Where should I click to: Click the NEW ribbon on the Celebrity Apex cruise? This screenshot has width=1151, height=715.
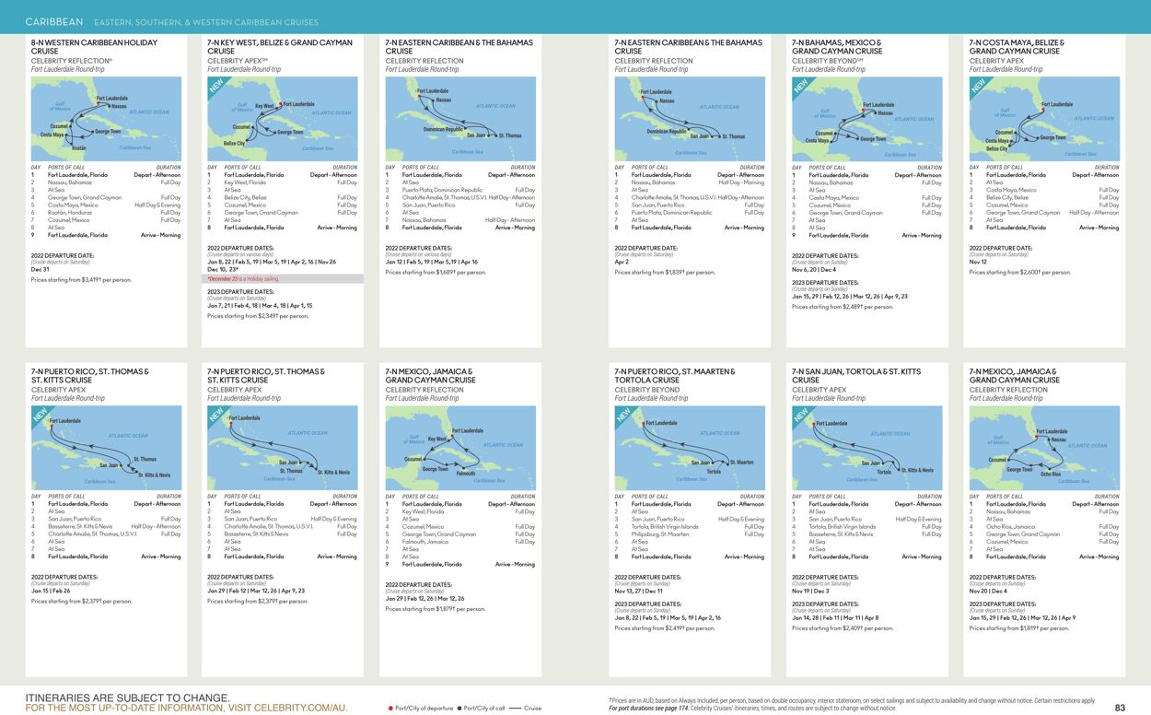217,85
